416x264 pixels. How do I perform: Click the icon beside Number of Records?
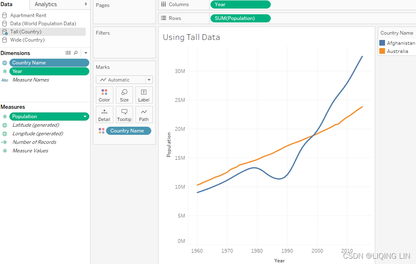pos(4,142)
